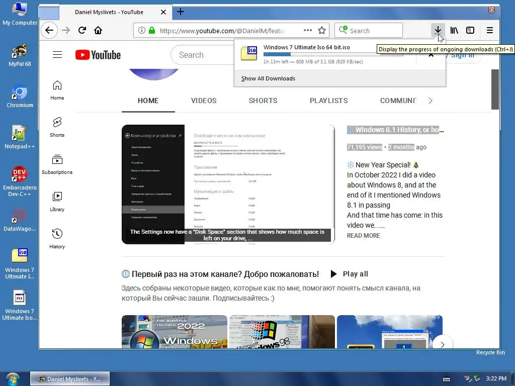Open Subscriptions in the YouTube sidebar

coord(57,164)
